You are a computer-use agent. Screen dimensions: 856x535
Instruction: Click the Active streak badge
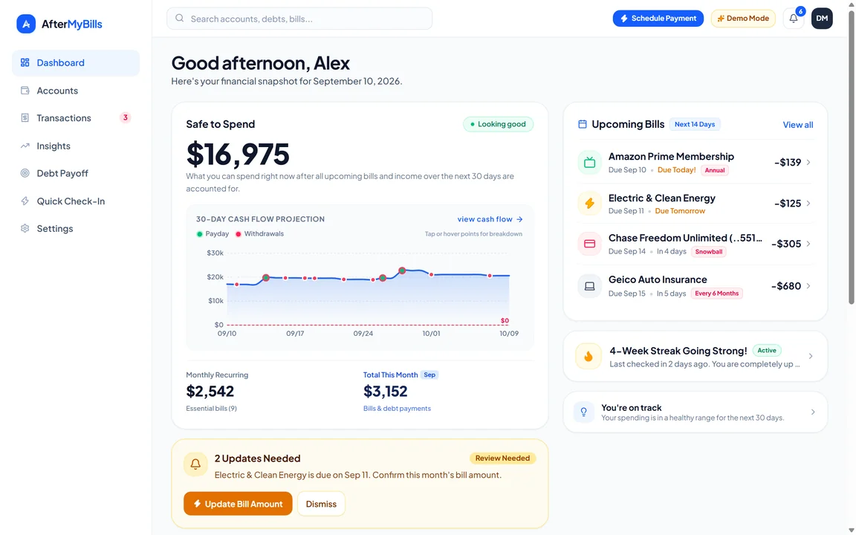point(767,351)
